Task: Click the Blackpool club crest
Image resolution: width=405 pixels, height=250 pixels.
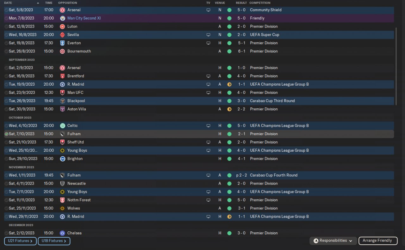Action: [x=62, y=101]
